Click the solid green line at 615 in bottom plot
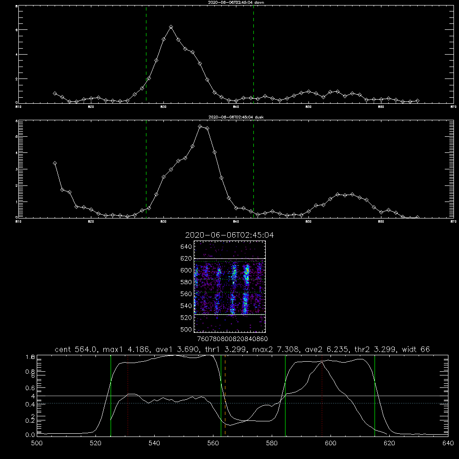Viewport: 459px width, 459px height. tap(375, 395)
